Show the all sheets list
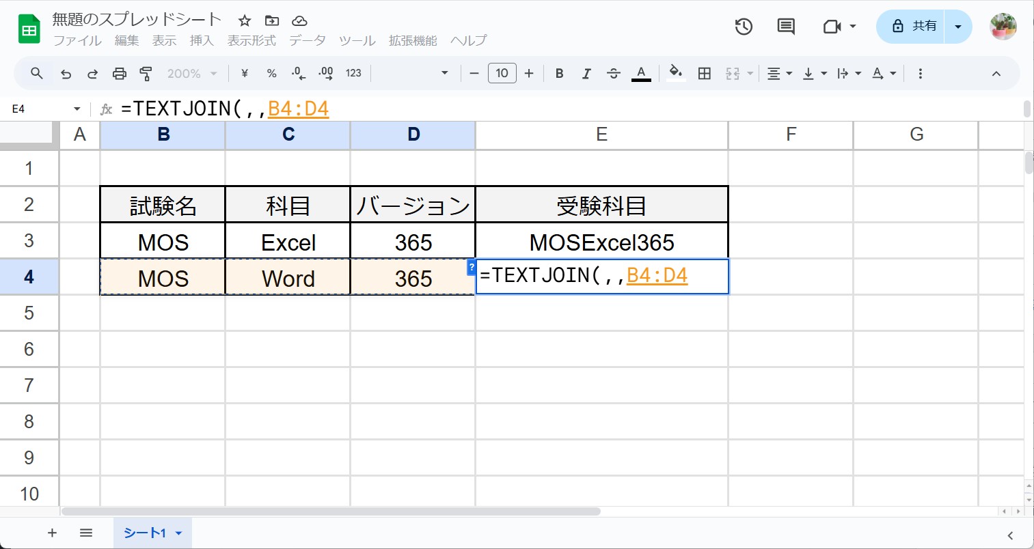 [x=86, y=533]
